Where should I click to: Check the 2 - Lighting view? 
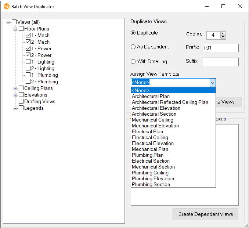[x=28, y=68]
